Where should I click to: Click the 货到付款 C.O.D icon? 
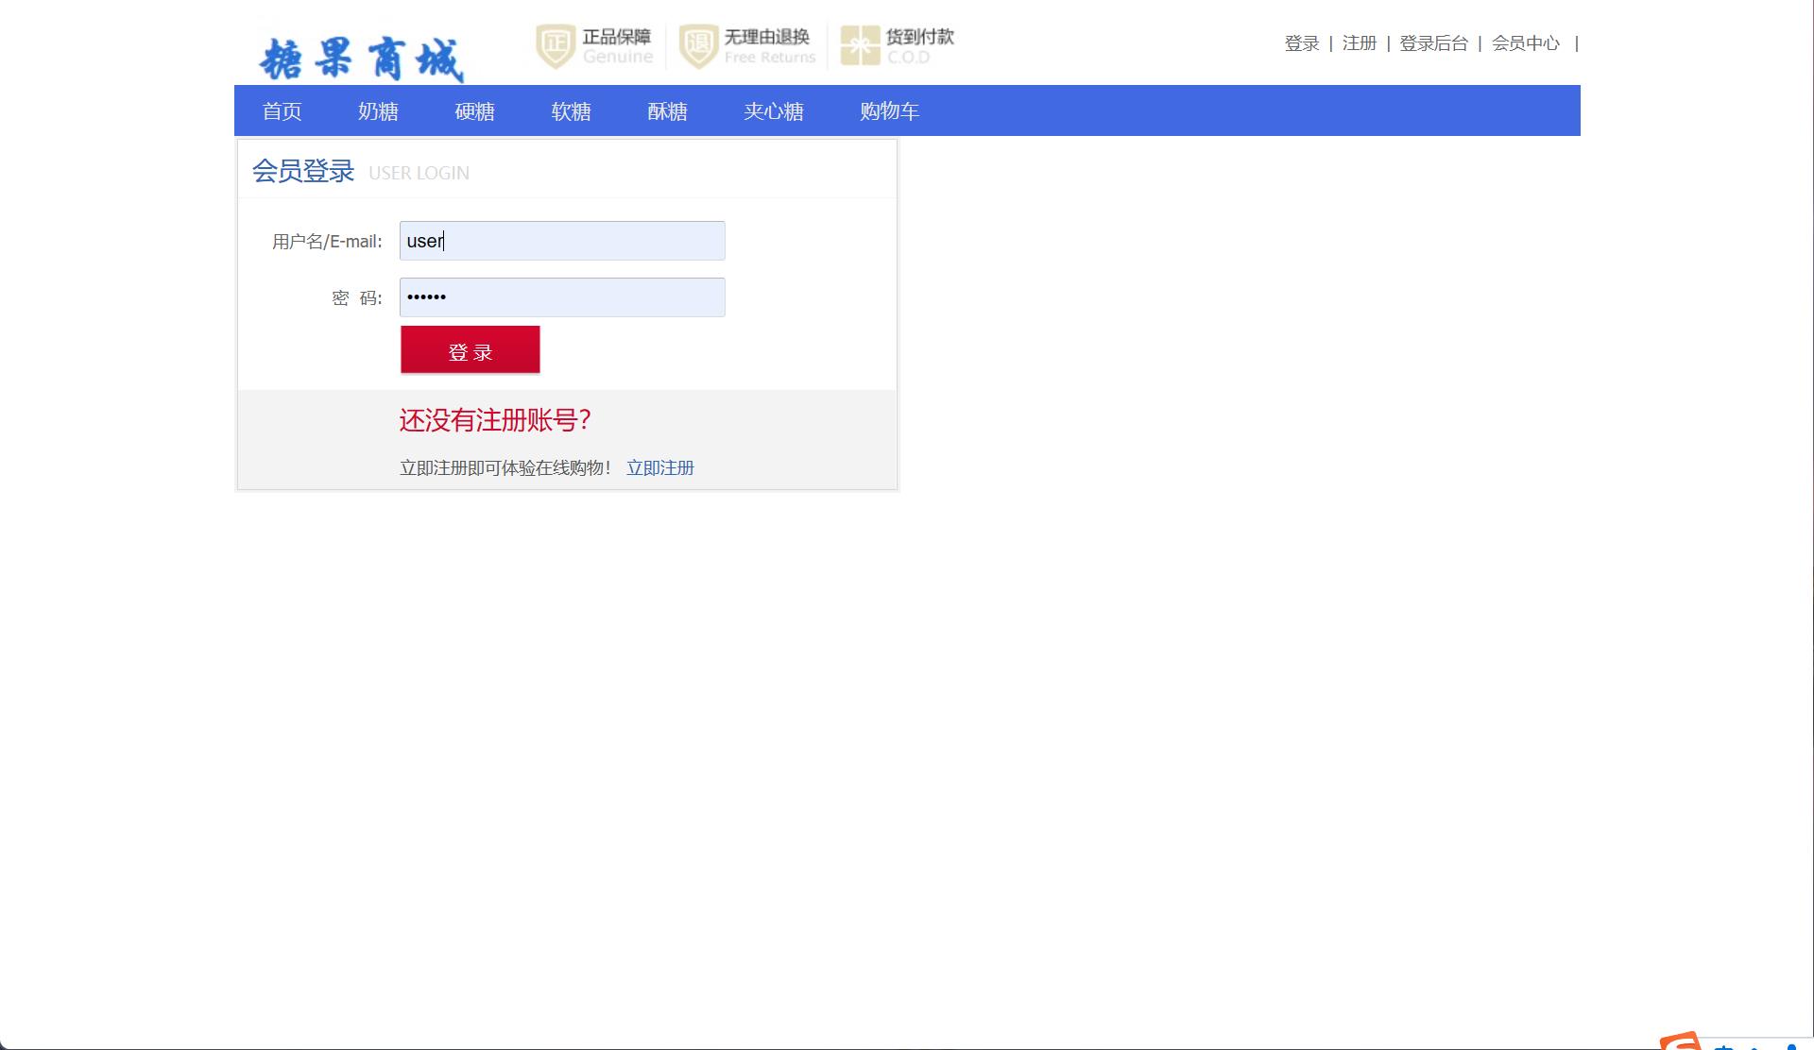coord(858,45)
